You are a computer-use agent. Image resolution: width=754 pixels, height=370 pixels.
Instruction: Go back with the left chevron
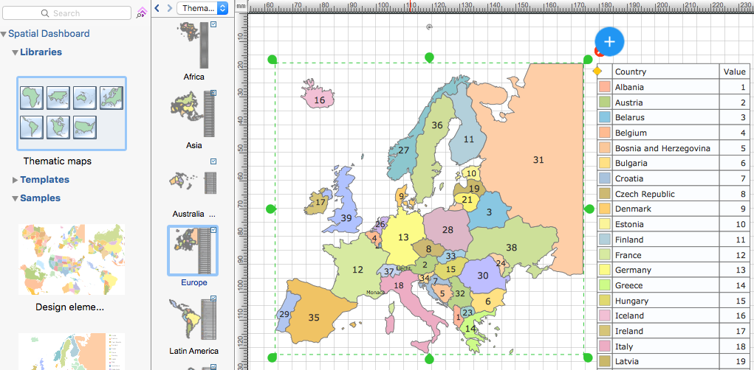pos(157,7)
